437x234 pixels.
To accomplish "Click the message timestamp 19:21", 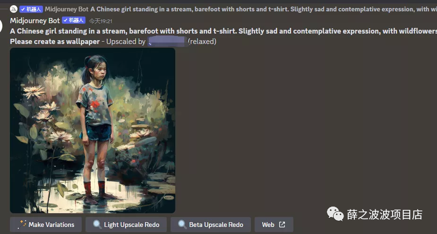I will (x=101, y=21).
